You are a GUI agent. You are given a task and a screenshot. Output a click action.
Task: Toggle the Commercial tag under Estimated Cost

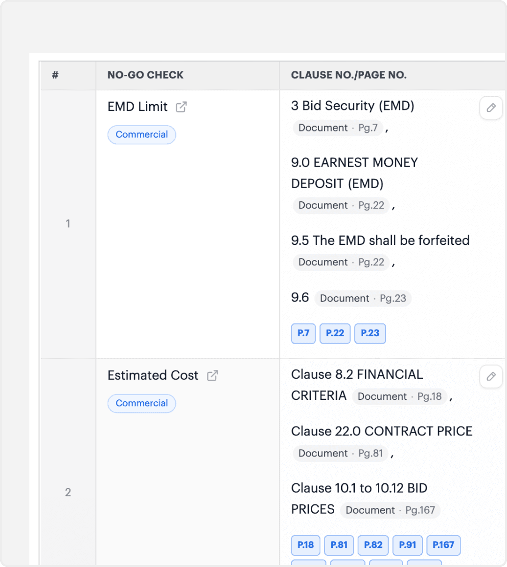point(141,403)
